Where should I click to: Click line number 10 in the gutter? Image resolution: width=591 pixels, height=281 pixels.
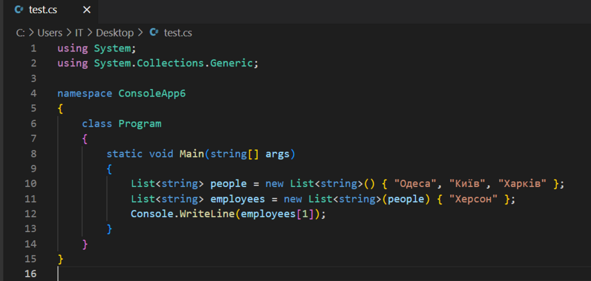point(31,184)
